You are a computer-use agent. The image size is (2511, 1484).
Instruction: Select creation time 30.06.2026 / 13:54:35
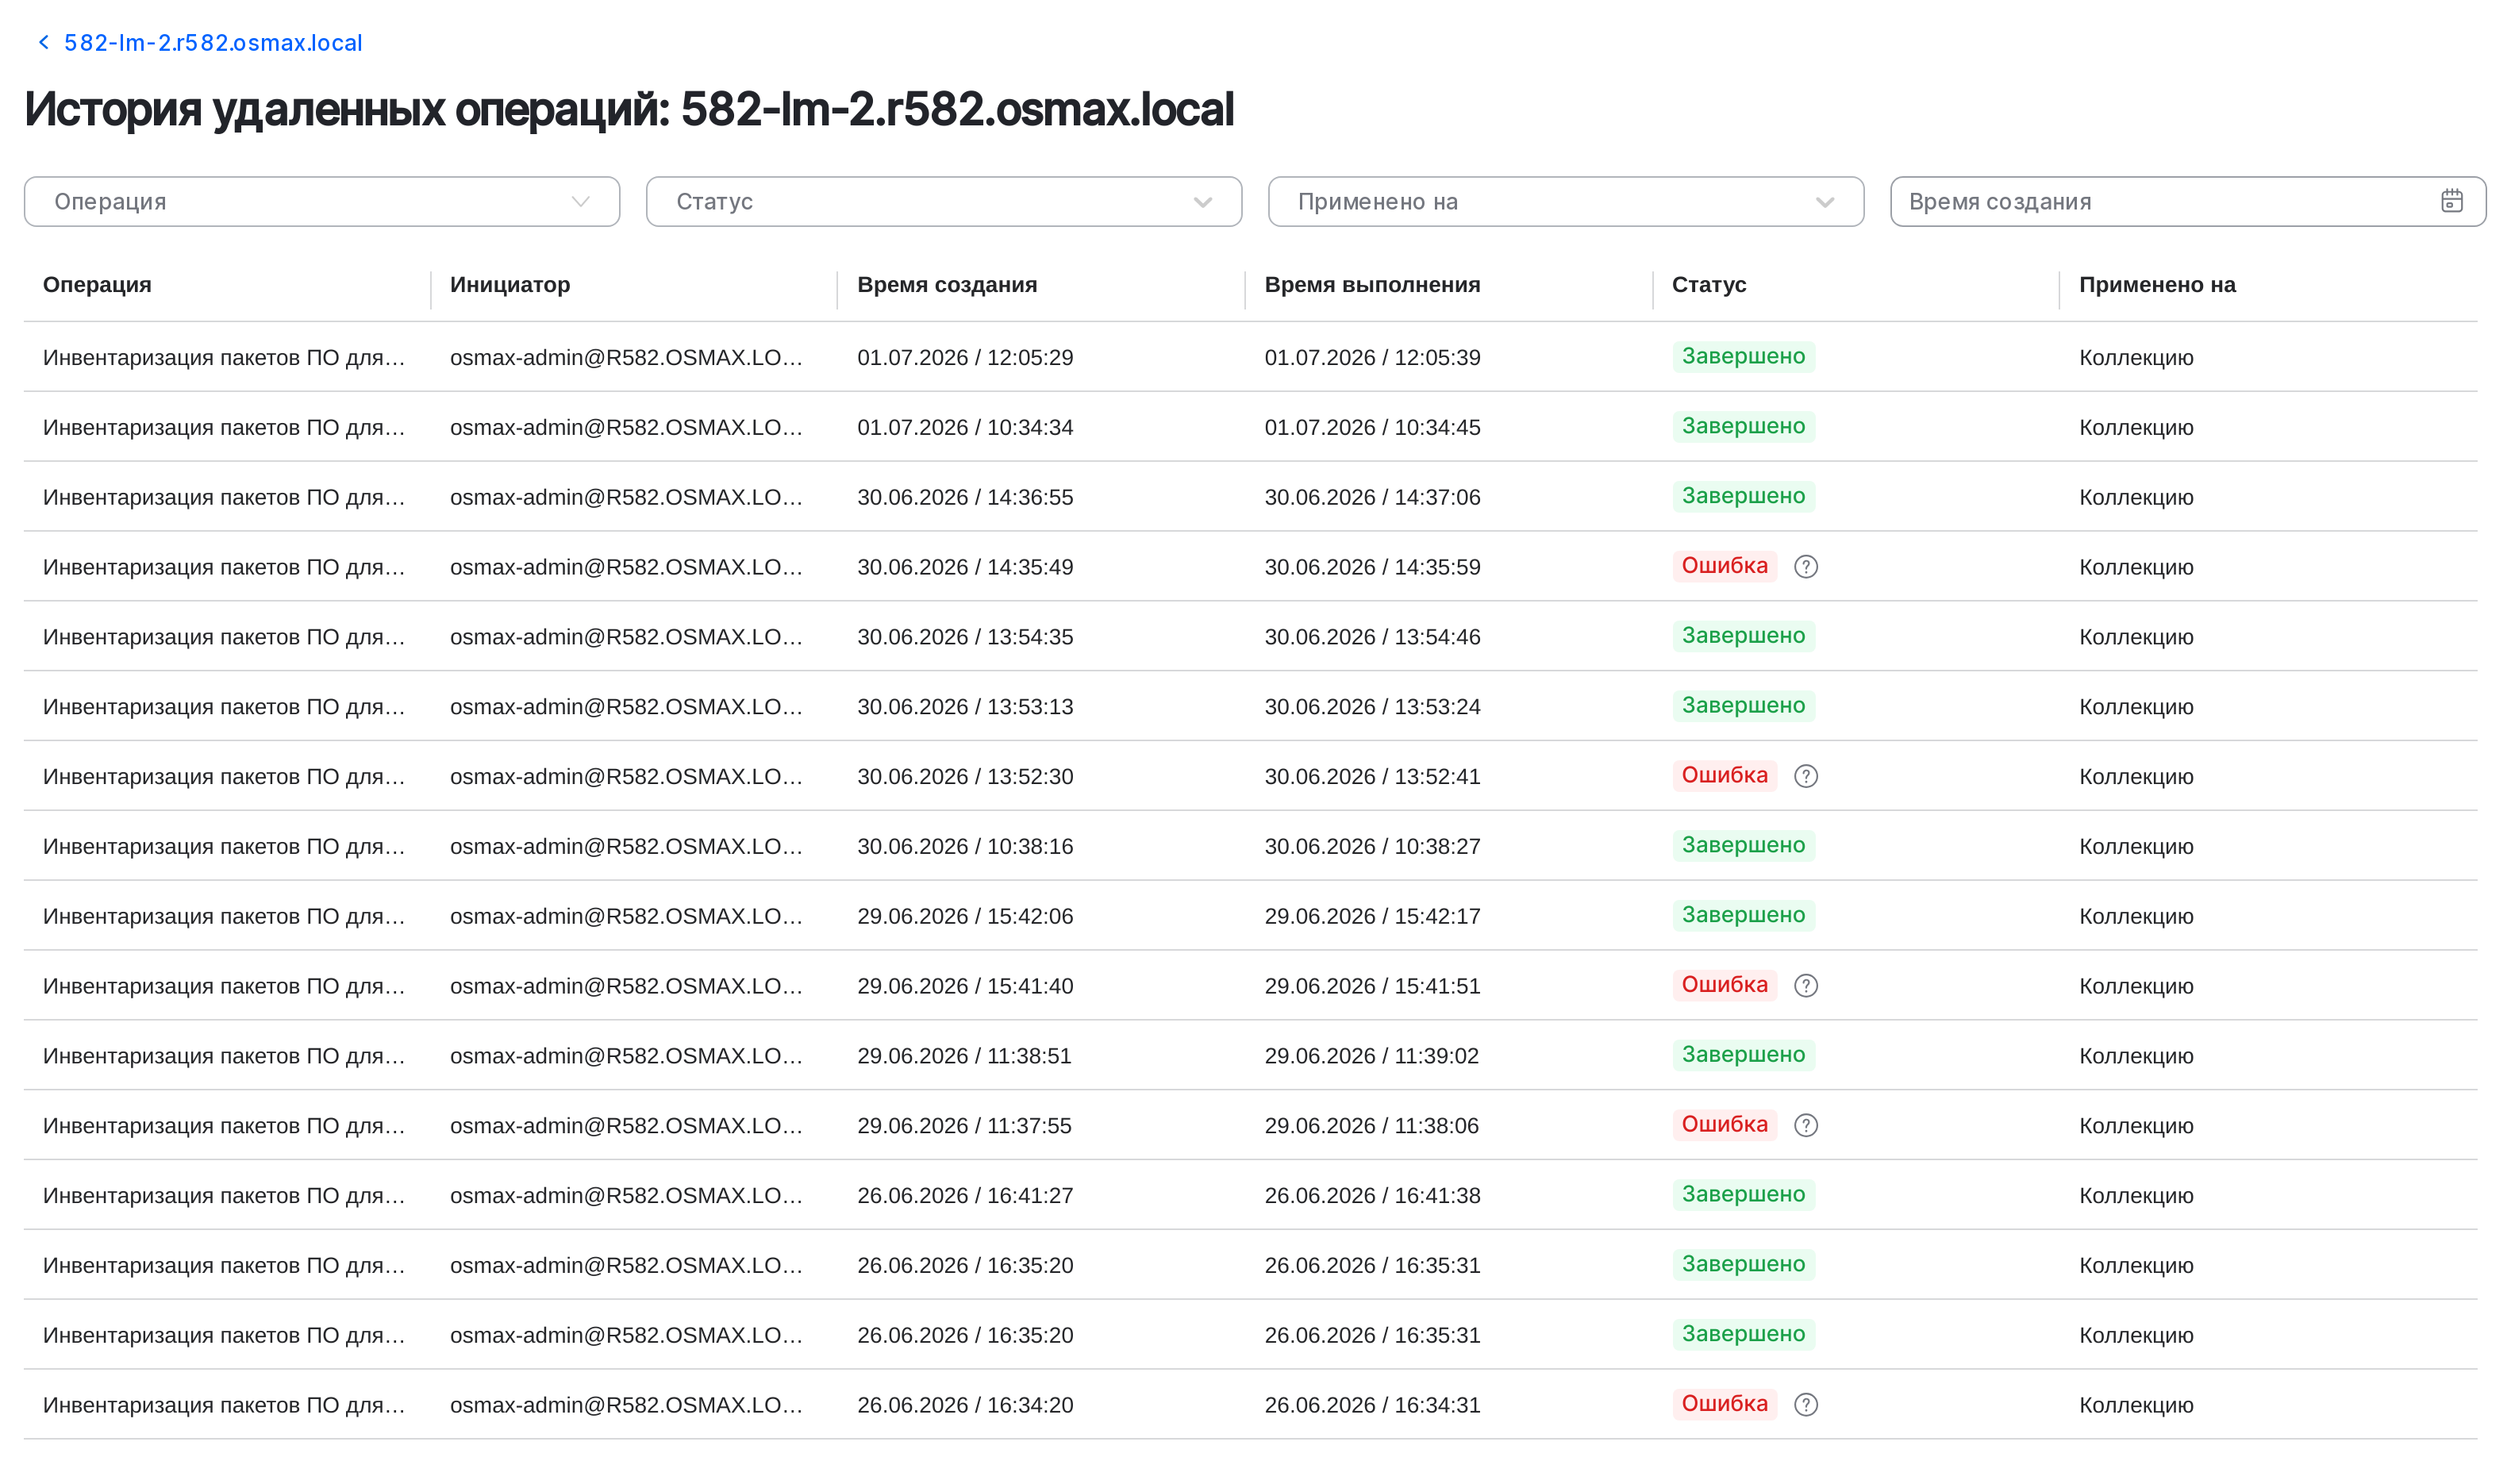[x=965, y=637]
